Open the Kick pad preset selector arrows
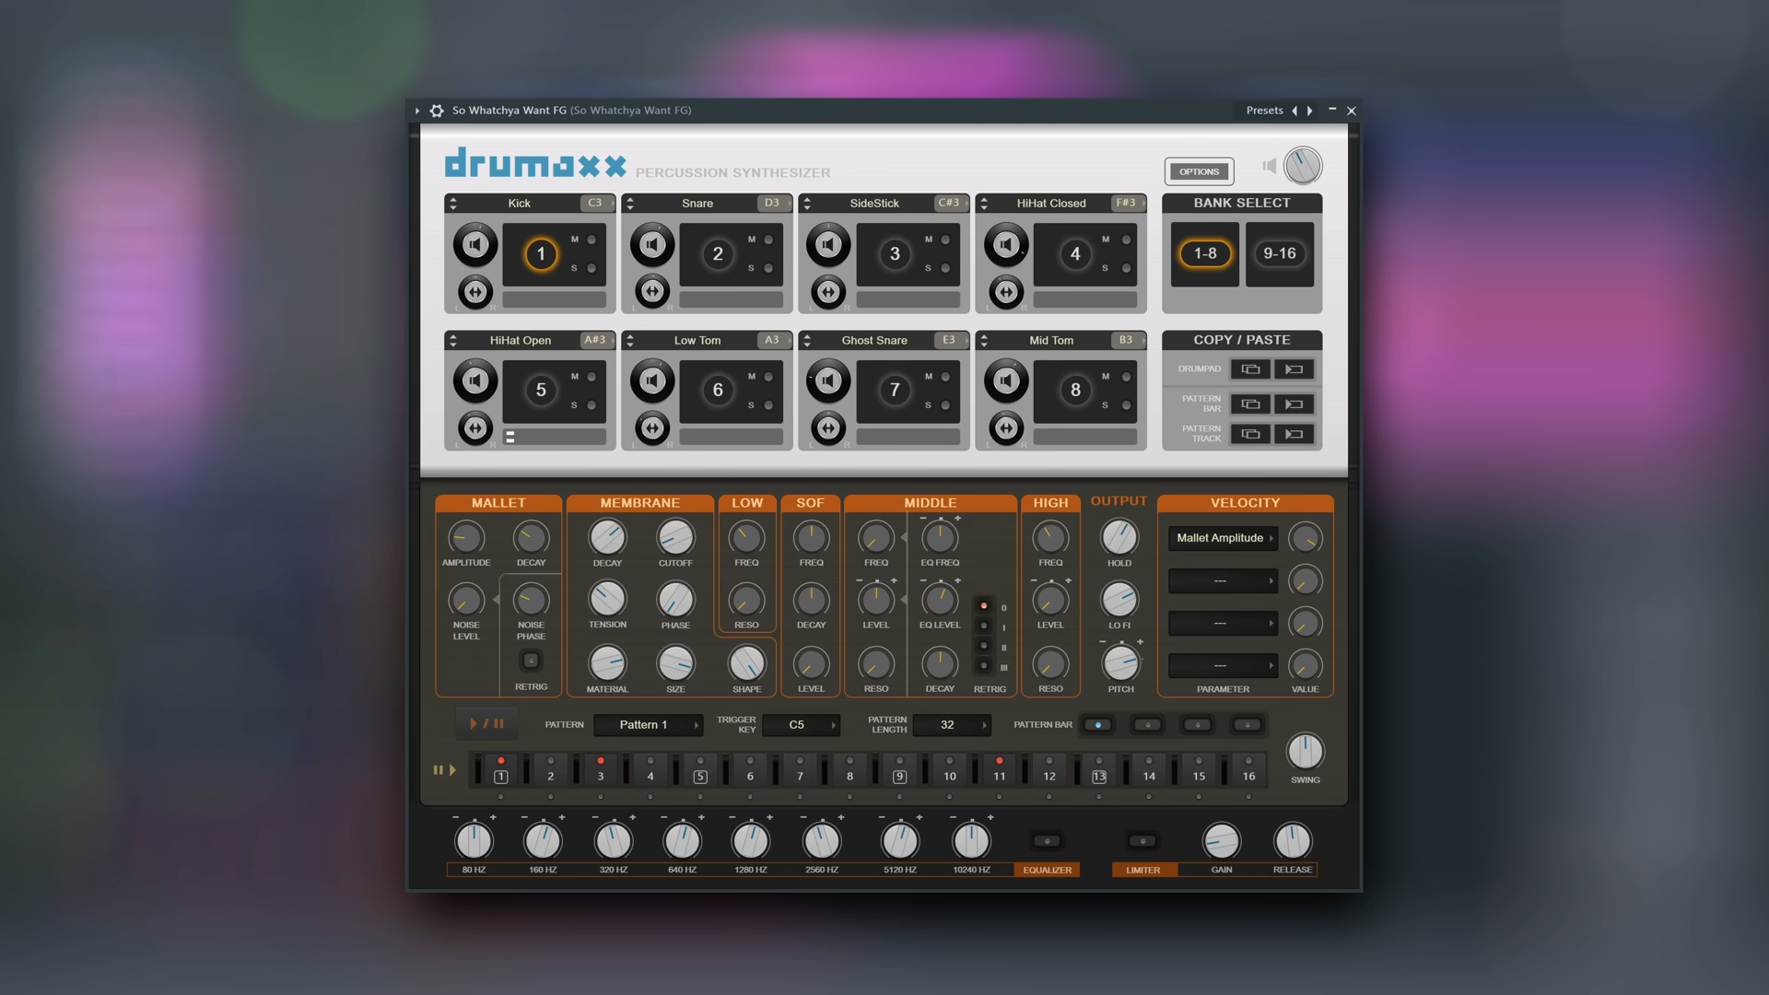This screenshot has width=1769, height=995. tap(453, 204)
